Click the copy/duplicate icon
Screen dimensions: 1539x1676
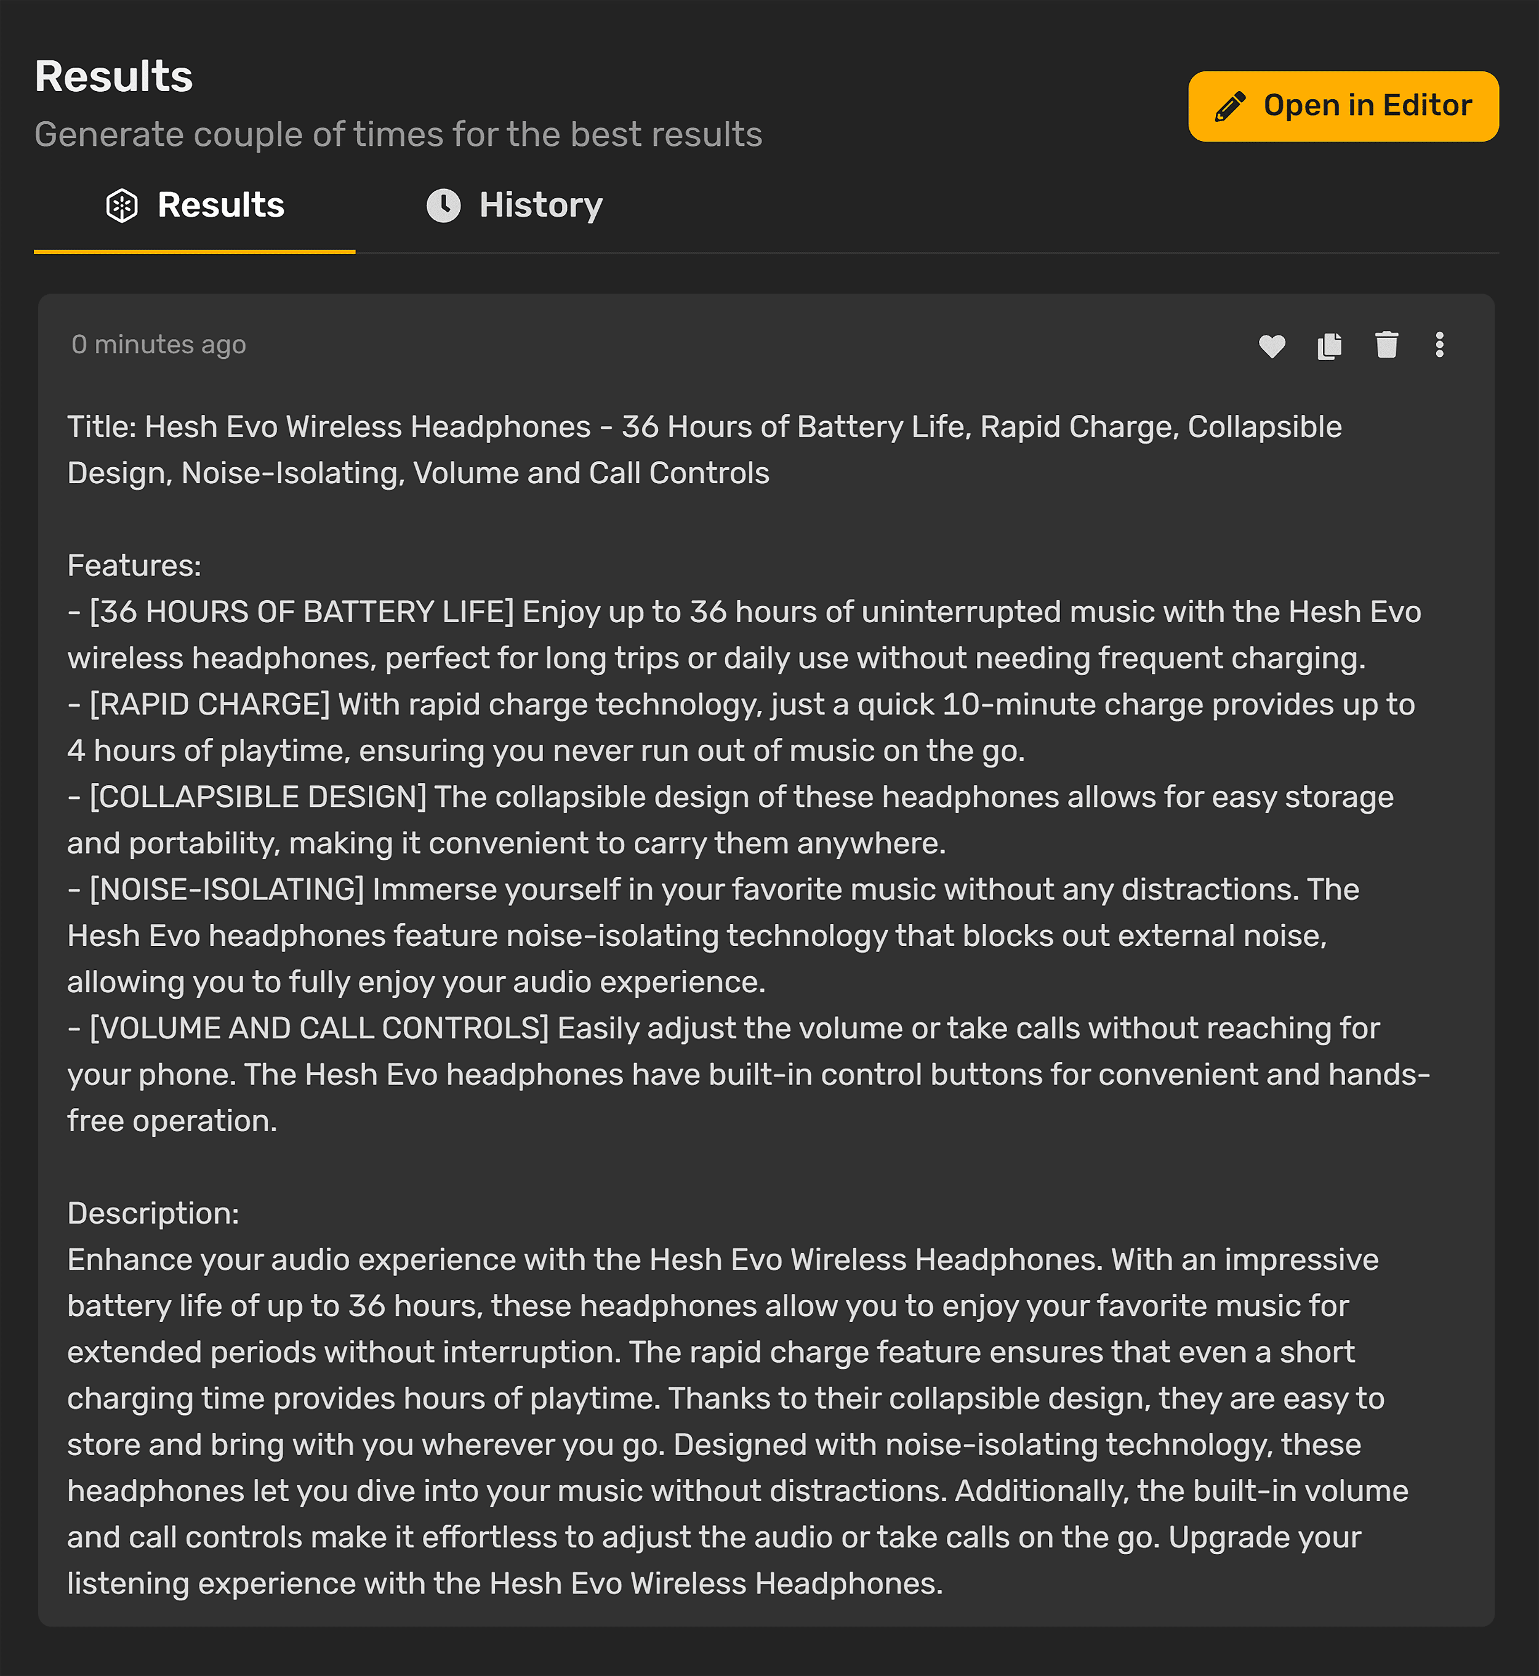point(1332,346)
